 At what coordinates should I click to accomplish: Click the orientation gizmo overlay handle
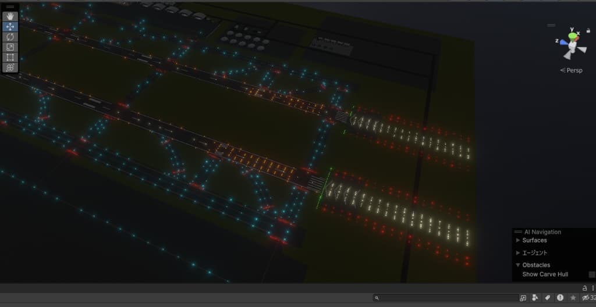551,25
